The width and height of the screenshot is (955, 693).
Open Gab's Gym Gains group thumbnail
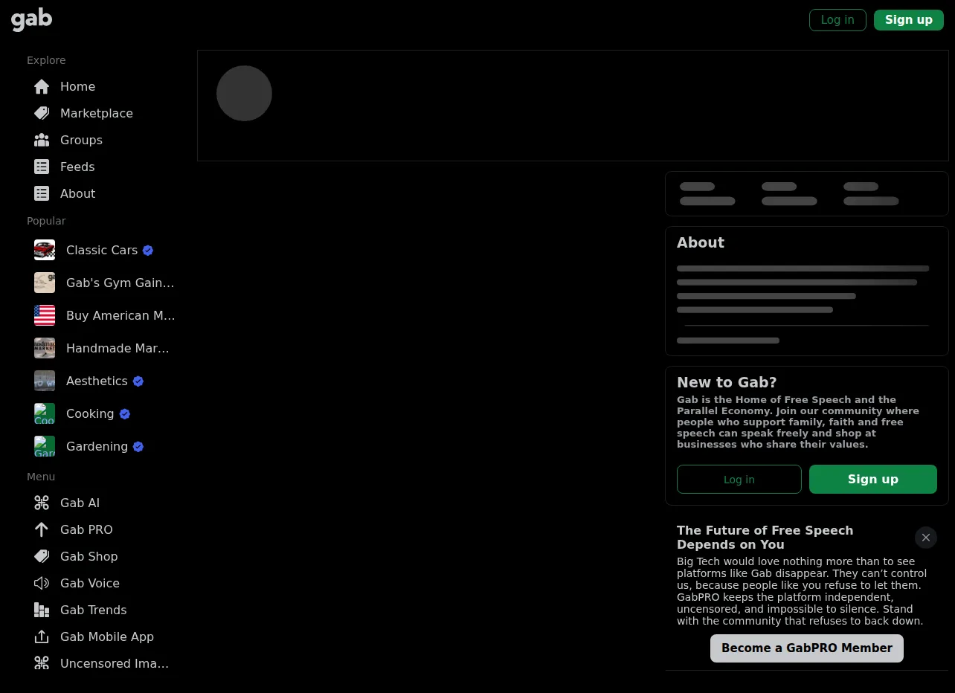pos(45,283)
